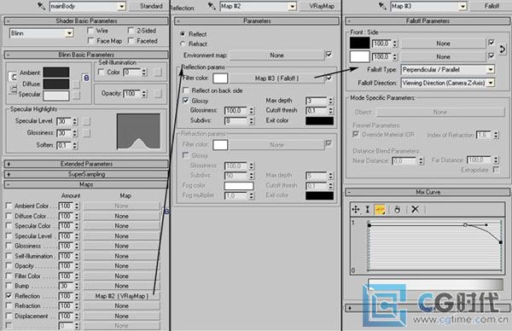Click Environment map None button
The width and height of the screenshot is (512, 331).
(276, 55)
